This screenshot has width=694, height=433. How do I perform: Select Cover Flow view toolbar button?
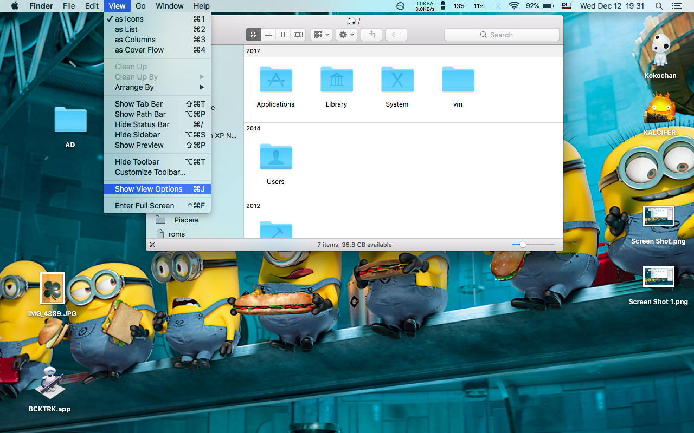[x=298, y=35]
